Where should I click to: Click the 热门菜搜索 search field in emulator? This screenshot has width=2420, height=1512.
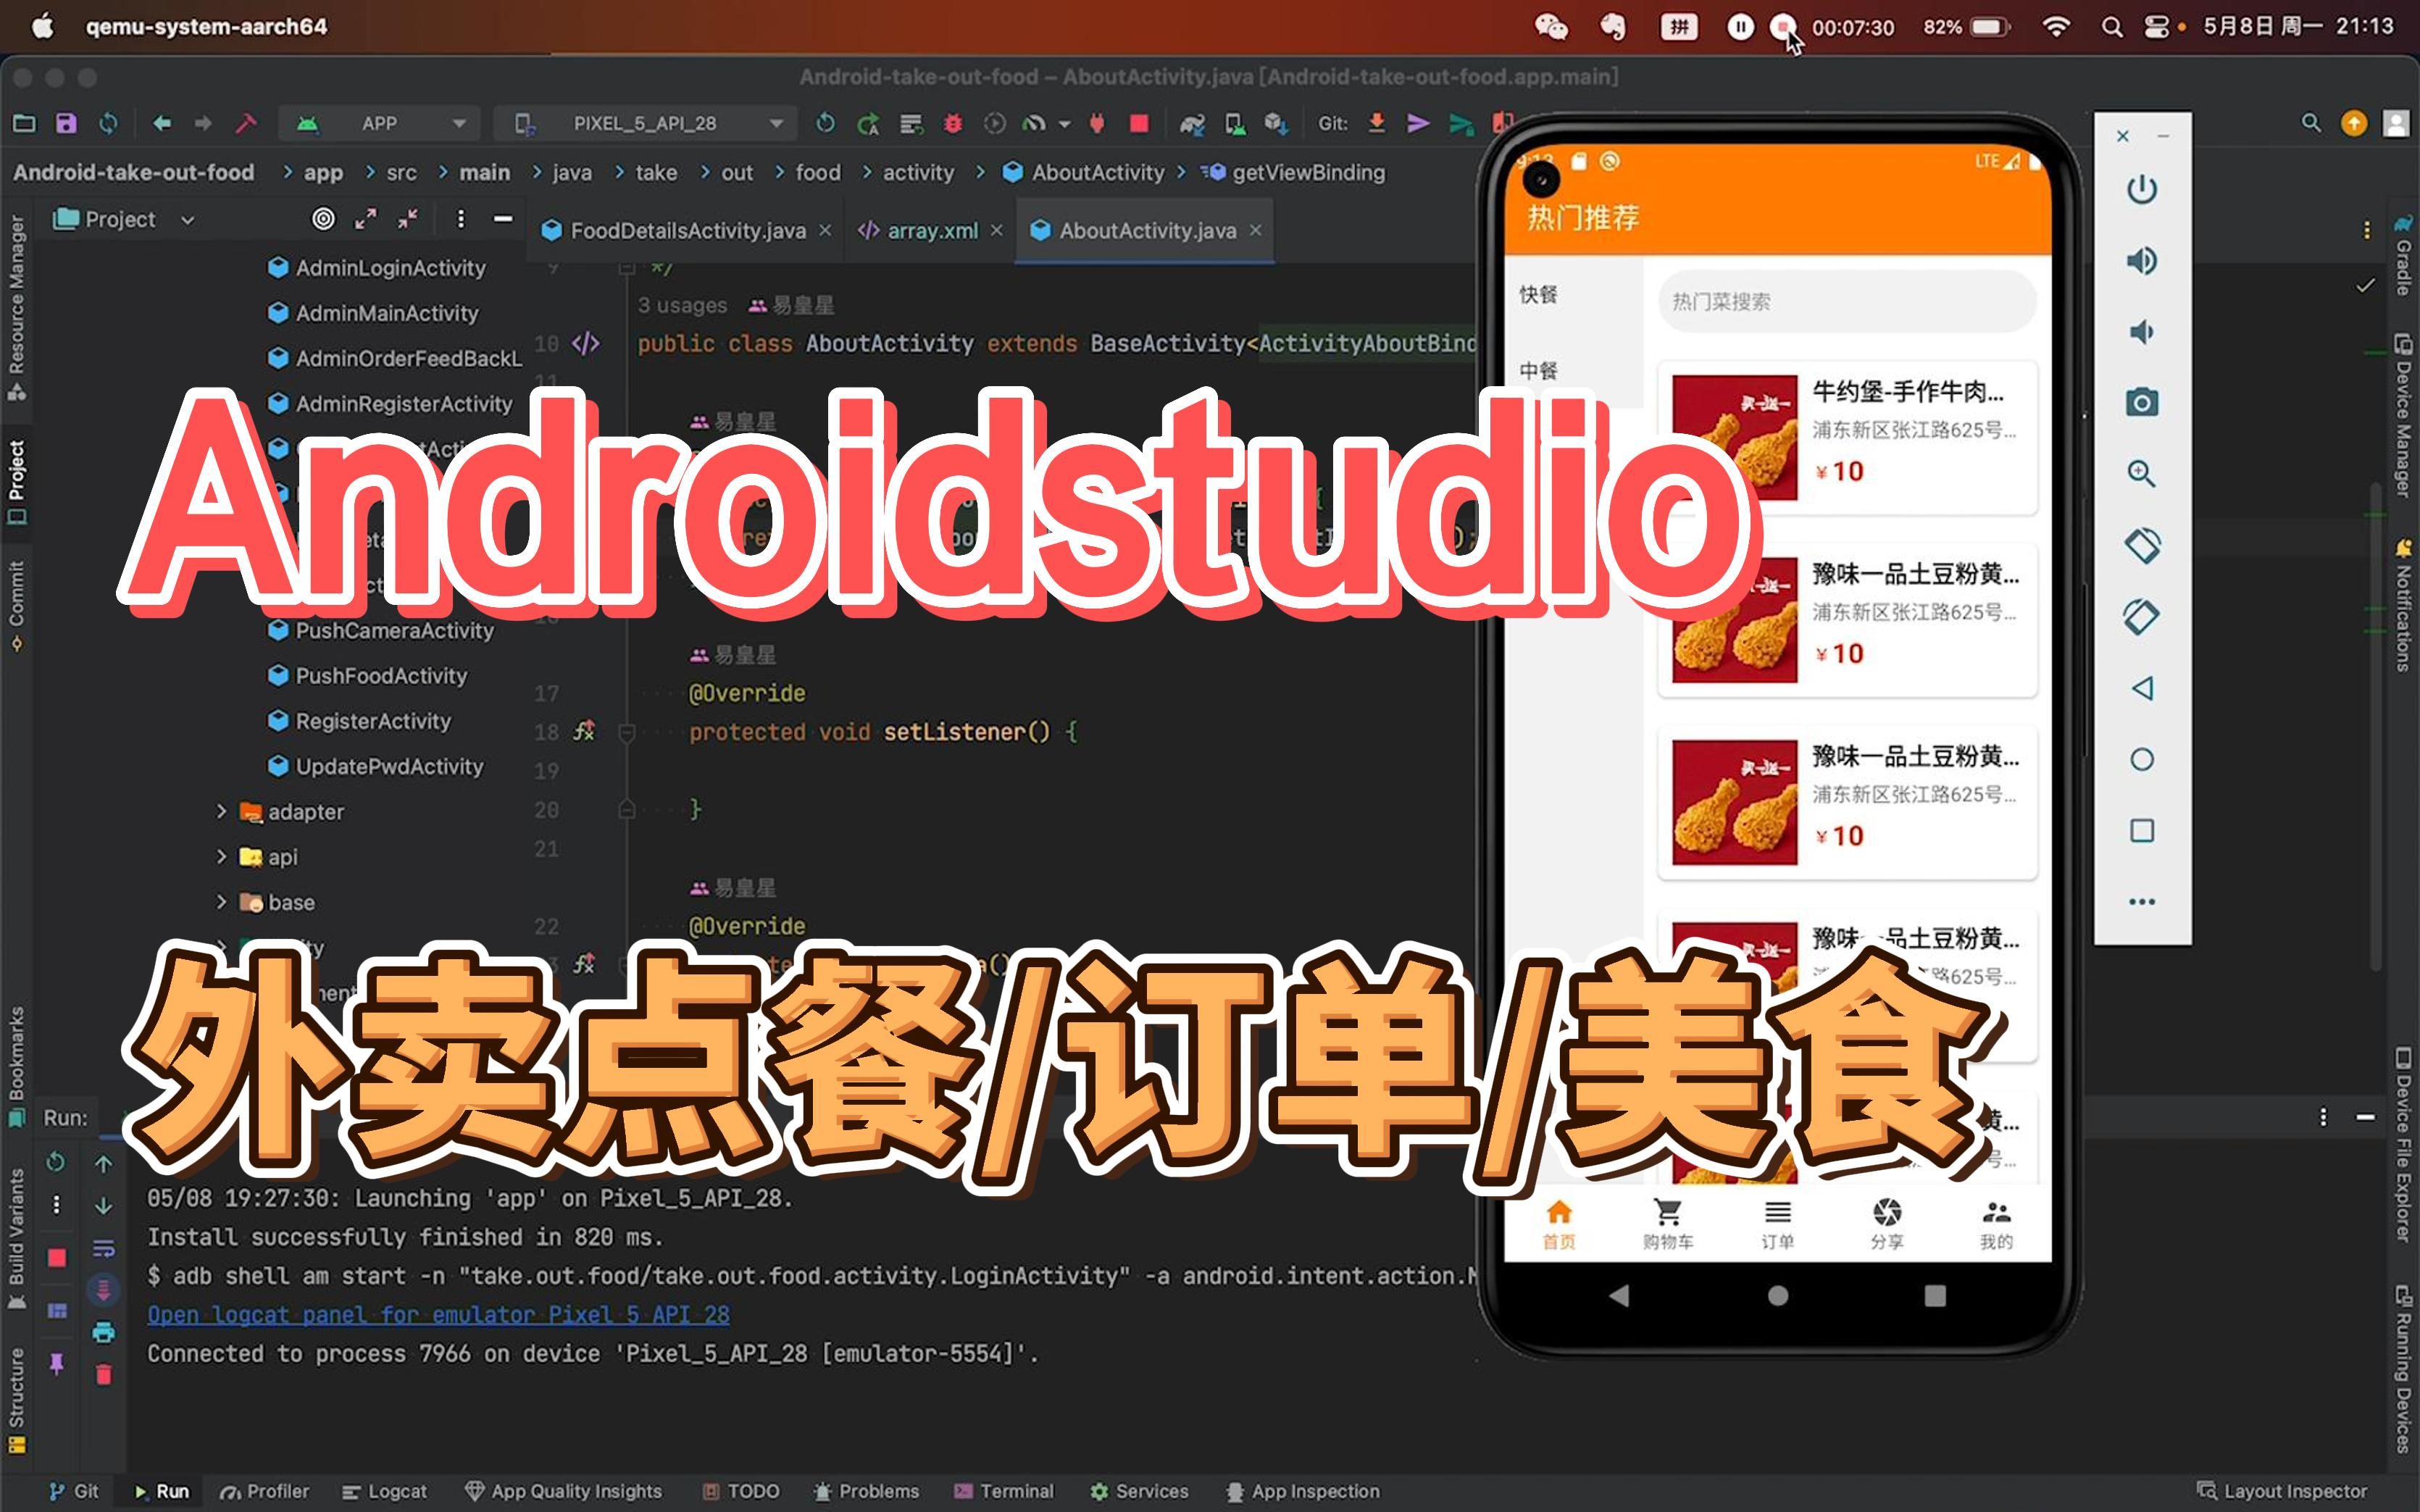coord(1846,301)
